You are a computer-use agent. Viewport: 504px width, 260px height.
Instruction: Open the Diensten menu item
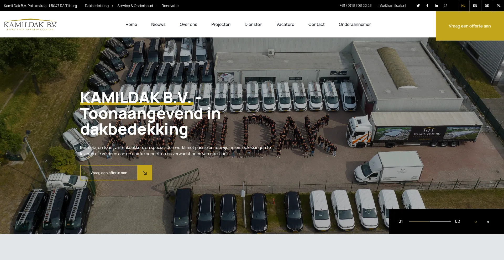[253, 24]
